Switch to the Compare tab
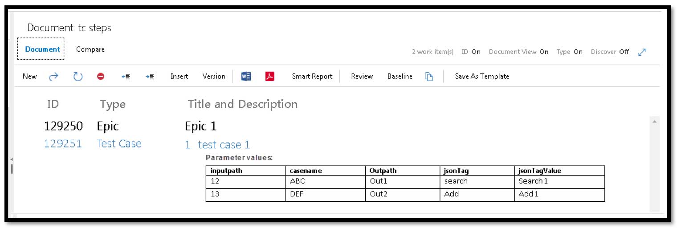Viewport: 677px width, 228px height. pyautogui.click(x=90, y=49)
